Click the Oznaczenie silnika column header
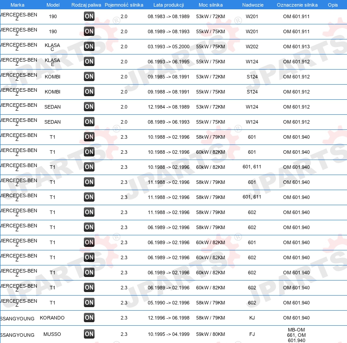 [297, 5]
